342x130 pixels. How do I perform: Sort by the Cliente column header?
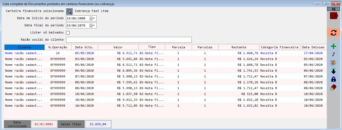pyautogui.click(x=24, y=47)
